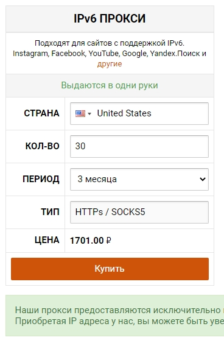
Task: Focus the quantity field showing 30
Action: click(139, 146)
